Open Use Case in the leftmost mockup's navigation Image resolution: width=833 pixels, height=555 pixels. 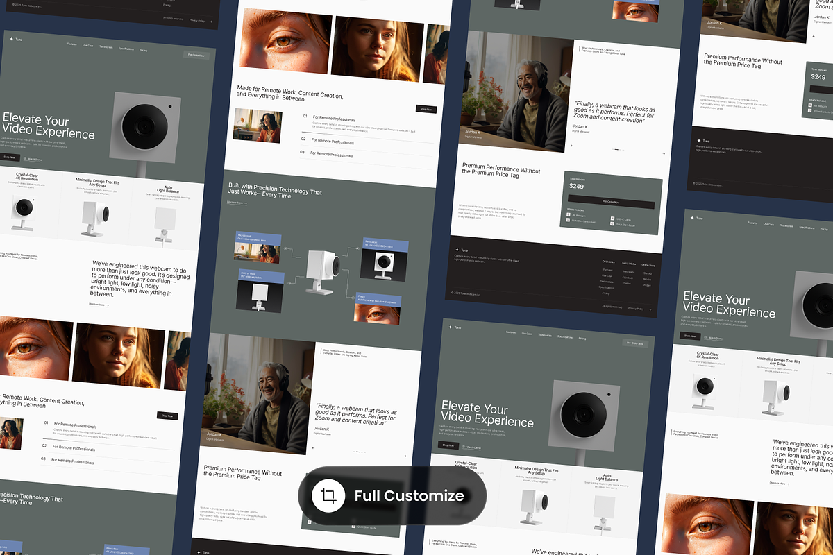tap(89, 45)
